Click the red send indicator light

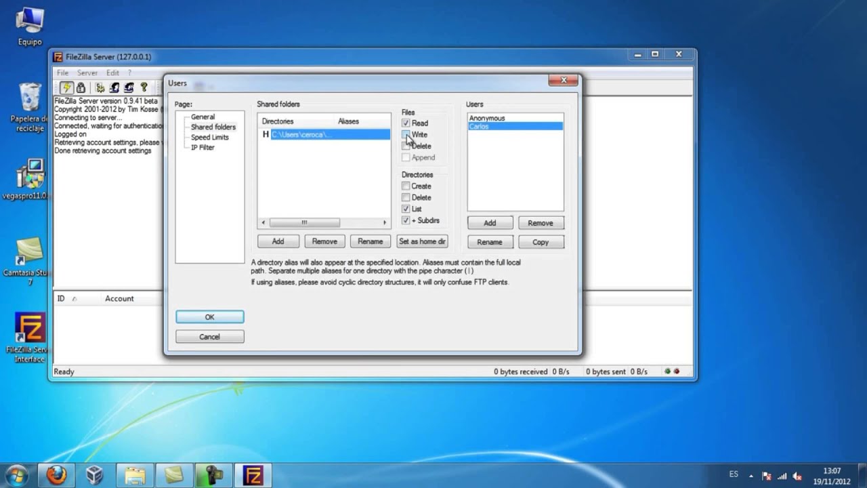(x=676, y=371)
